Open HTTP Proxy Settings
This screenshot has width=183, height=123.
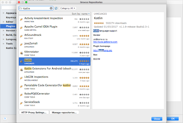click(x=34, y=112)
